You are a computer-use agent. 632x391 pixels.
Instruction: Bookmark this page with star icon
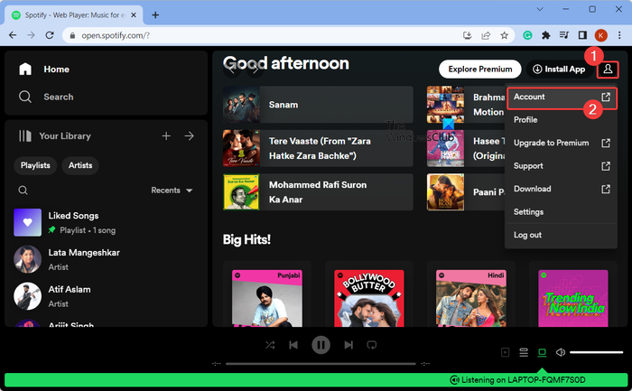(x=504, y=35)
